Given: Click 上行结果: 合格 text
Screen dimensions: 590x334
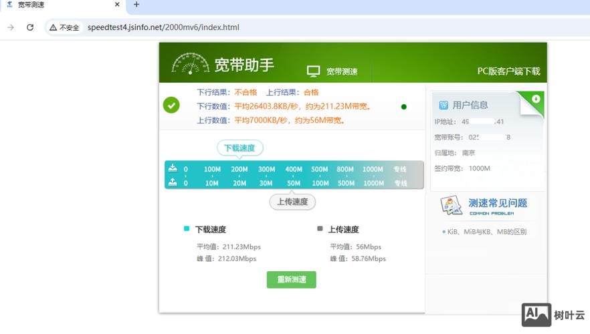Looking at the screenshot, I should pos(292,92).
